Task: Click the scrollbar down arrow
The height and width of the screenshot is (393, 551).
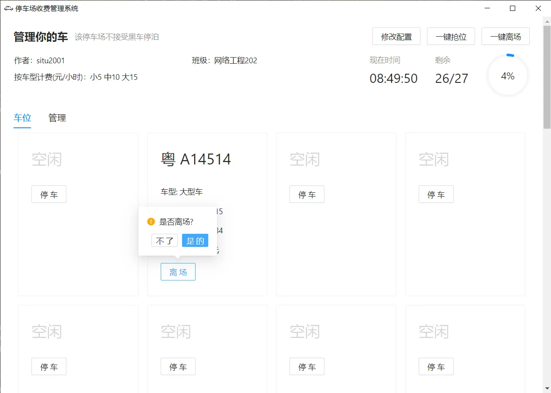Action: click(x=547, y=388)
